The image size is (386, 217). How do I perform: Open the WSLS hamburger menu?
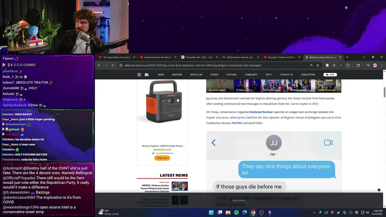click(139, 74)
